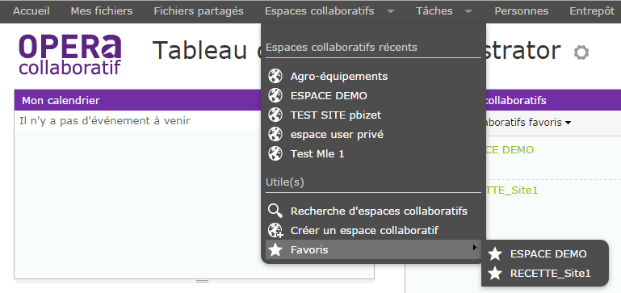This screenshot has width=621, height=293.
Task: Click the star icon beside RECETTE_Site1 in submenu
Action: click(x=495, y=273)
